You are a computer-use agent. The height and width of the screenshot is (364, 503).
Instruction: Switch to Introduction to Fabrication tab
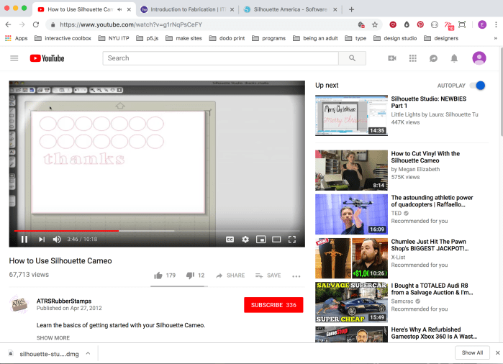tap(187, 9)
